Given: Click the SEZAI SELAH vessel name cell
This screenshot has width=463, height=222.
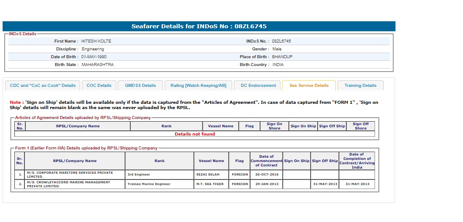Looking at the screenshot, I should point(211,174).
